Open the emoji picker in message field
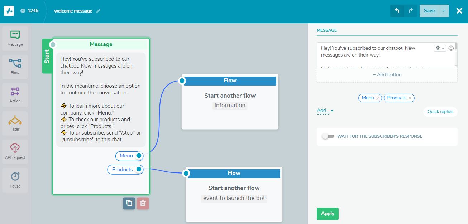Screen dimensions: 468x224 tap(451, 48)
